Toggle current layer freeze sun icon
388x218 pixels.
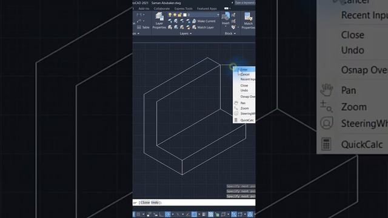pyautogui.click(x=175, y=15)
